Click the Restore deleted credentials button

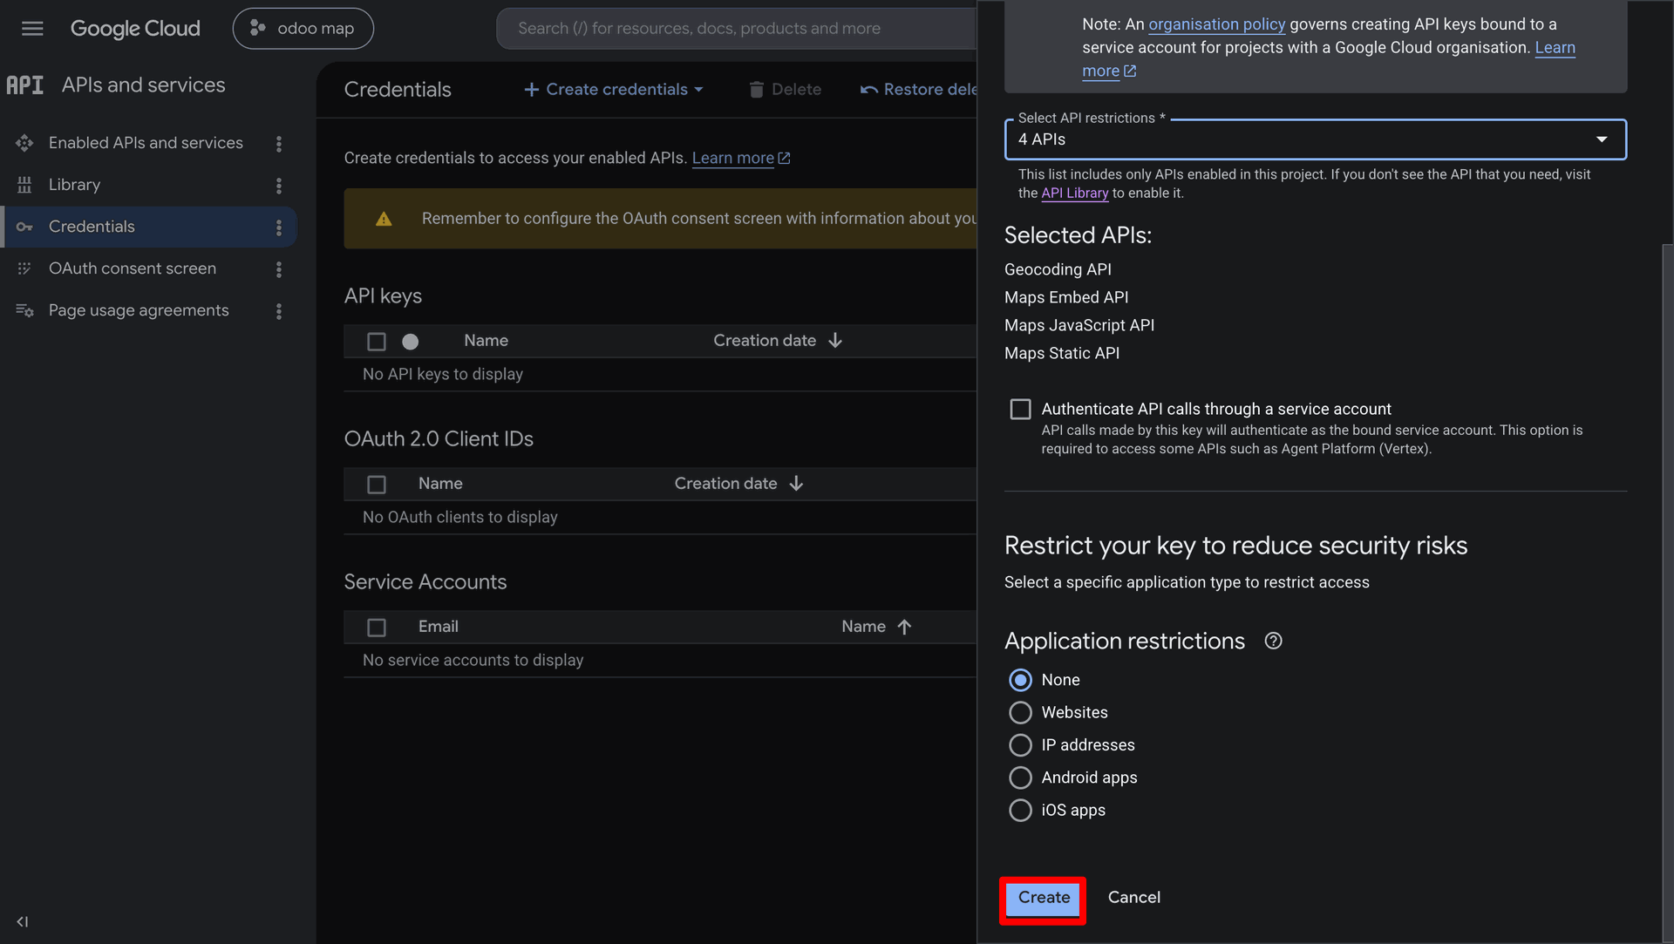(x=918, y=90)
